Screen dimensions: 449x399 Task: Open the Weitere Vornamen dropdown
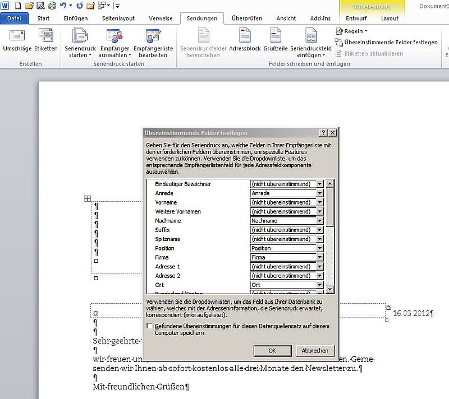pyautogui.click(x=319, y=211)
